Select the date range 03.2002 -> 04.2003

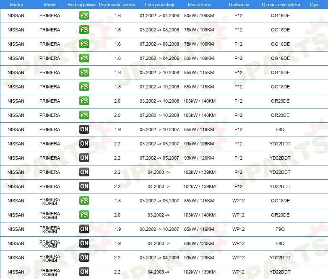pos(159,258)
